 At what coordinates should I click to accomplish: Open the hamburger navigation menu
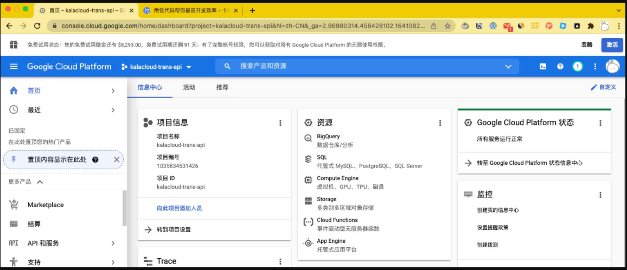pos(14,66)
